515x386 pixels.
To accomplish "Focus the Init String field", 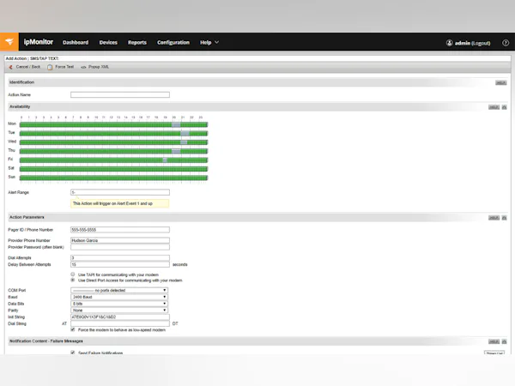I will coord(120,317).
